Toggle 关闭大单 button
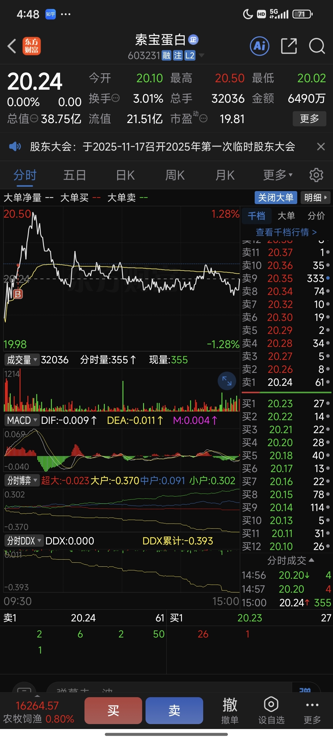The width and height of the screenshot is (333, 742). tap(276, 198)
